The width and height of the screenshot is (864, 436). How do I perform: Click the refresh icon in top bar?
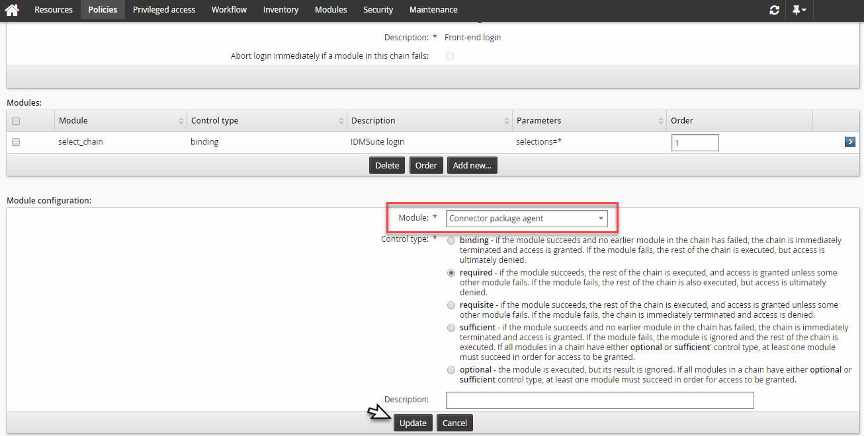pos(774,10)
